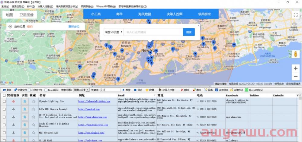
Task: Favorite star for Lendy Electric's Lighting row
Action: tap(34, 125)
